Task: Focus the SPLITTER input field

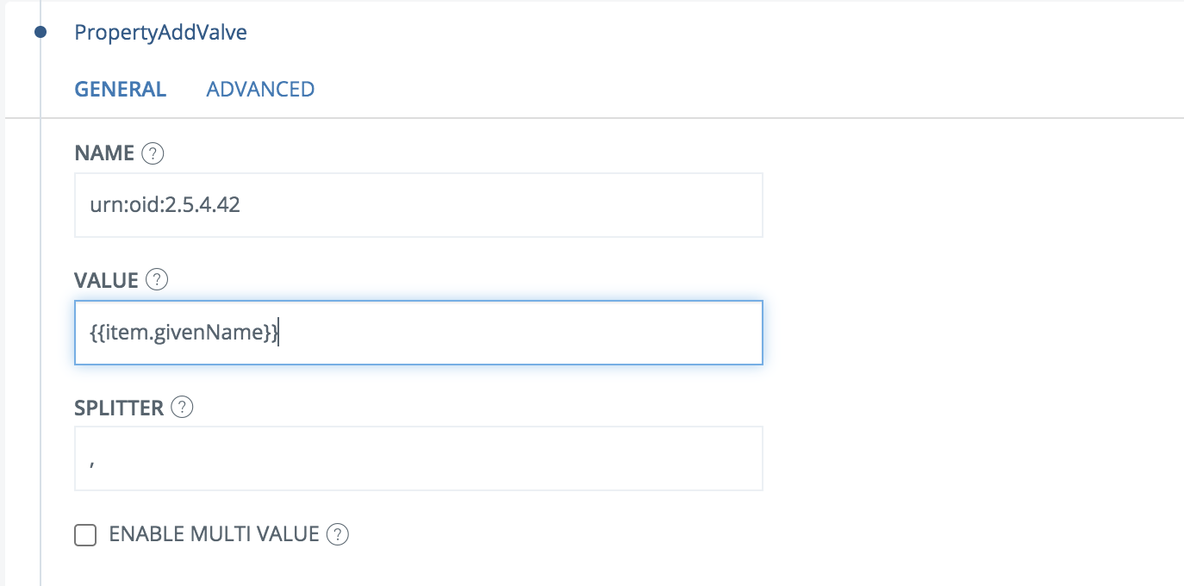Action: coord(418,458)
